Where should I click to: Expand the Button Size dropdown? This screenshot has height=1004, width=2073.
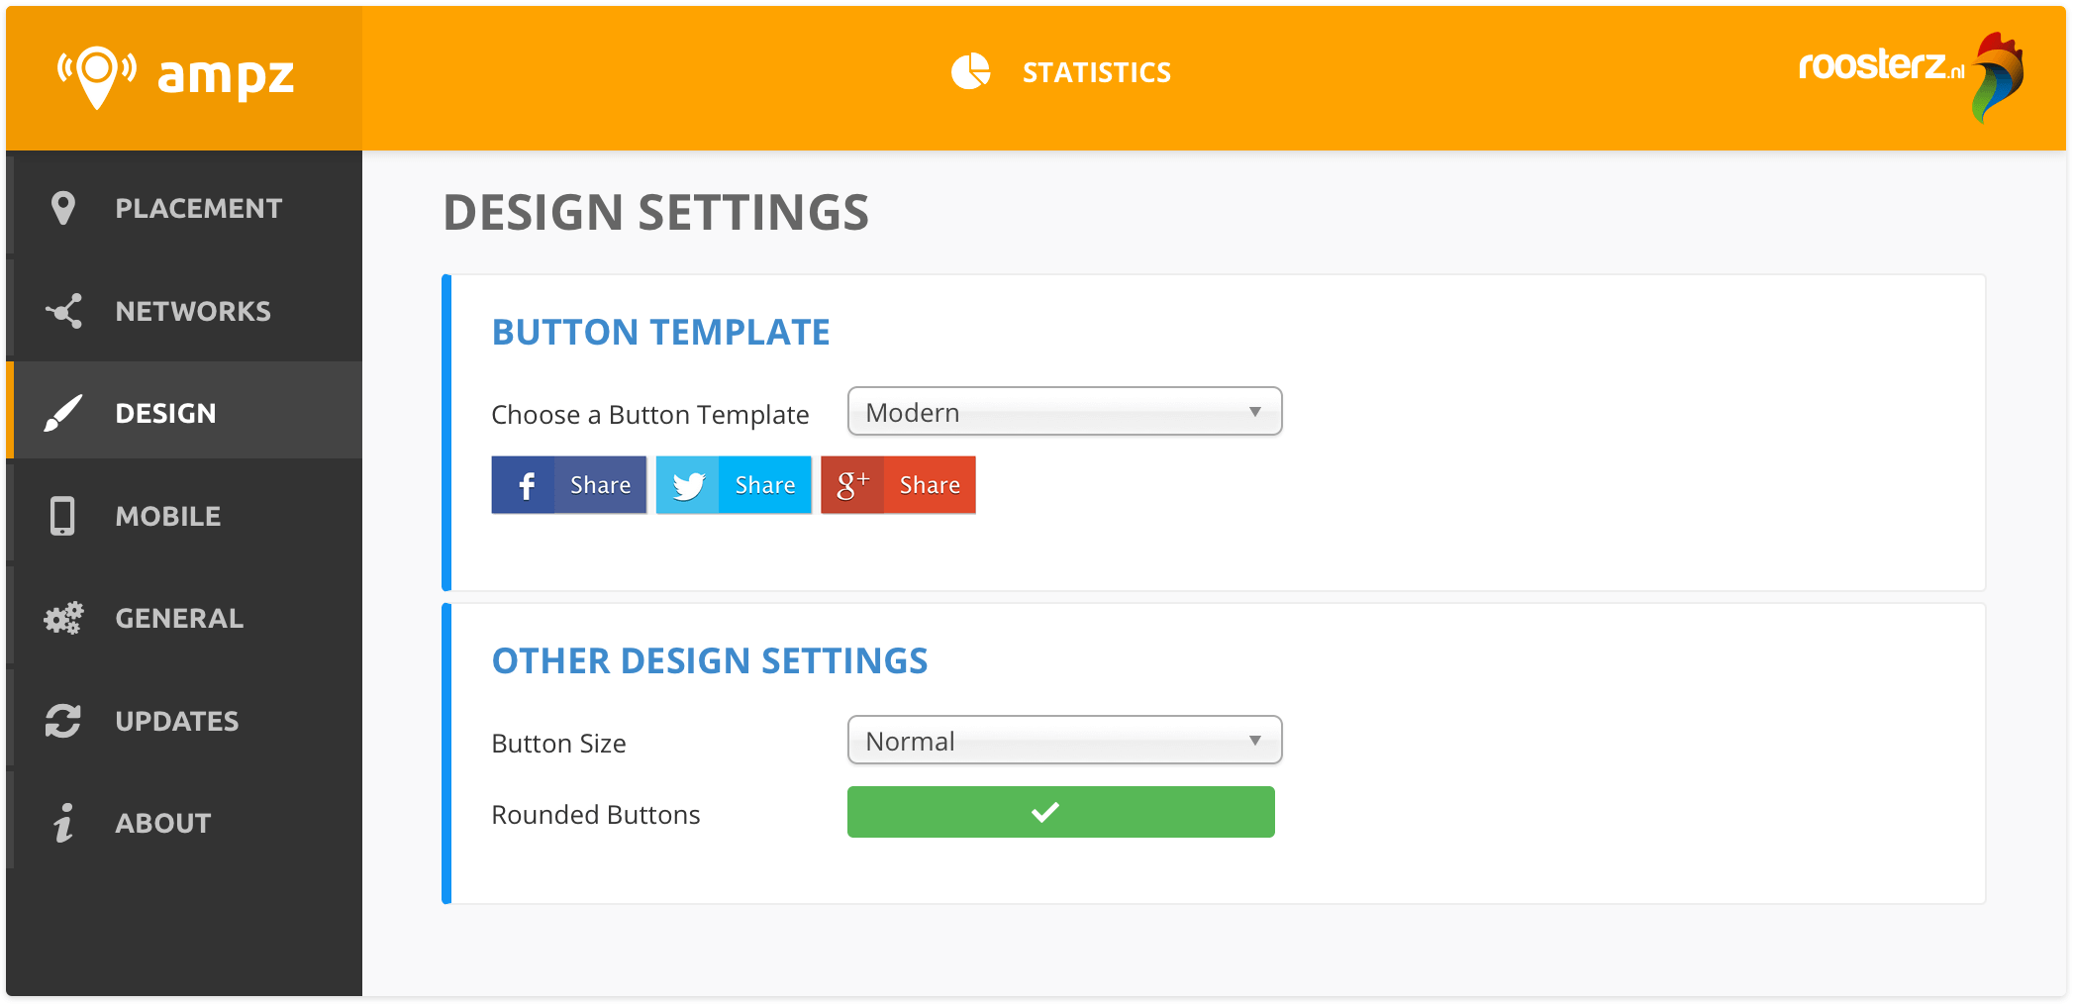(x=1064, y=741)
